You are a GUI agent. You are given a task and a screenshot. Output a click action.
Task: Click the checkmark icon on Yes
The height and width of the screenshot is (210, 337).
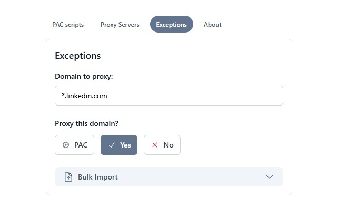click(112, 145)
